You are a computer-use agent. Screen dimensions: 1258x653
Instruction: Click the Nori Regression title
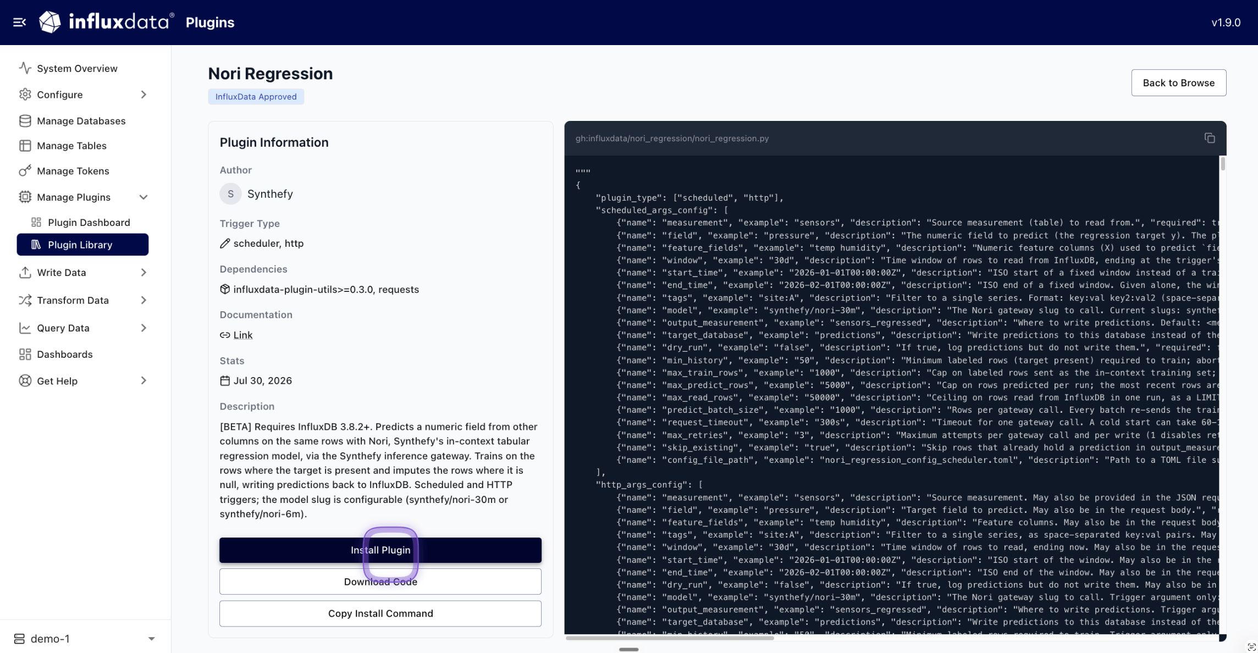point(271,74)
